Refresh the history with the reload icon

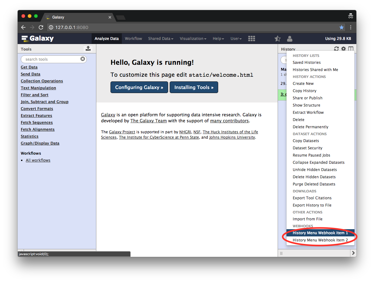tap(336, 49)
